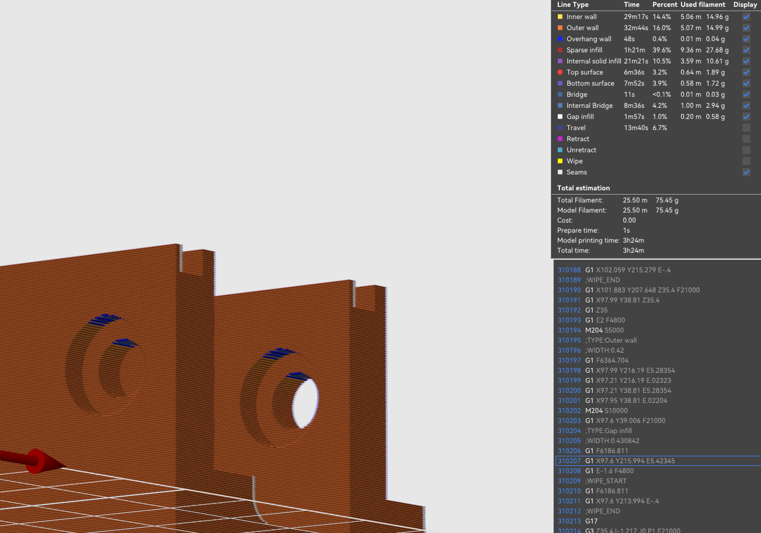Hide Gap infill via its checkbox

[x=746, y=117]
